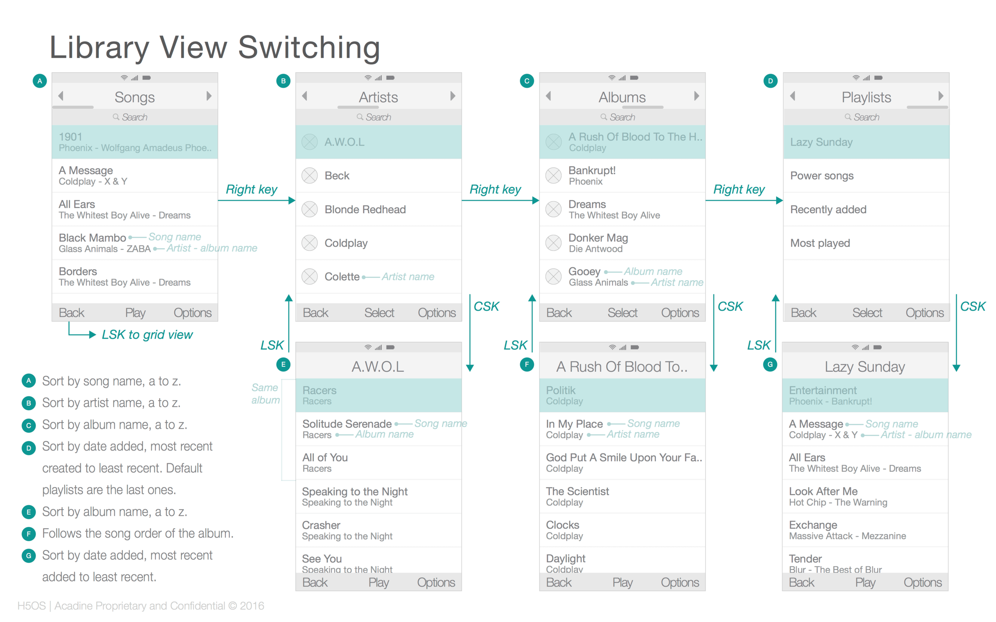Click Play softkey on A.W.O.L screen

tap(378, 582)
